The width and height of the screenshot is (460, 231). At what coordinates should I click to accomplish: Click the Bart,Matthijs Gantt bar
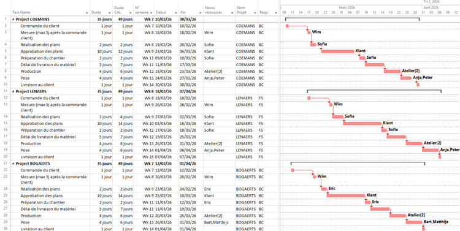pyautogui.click(x=414, y=222)
